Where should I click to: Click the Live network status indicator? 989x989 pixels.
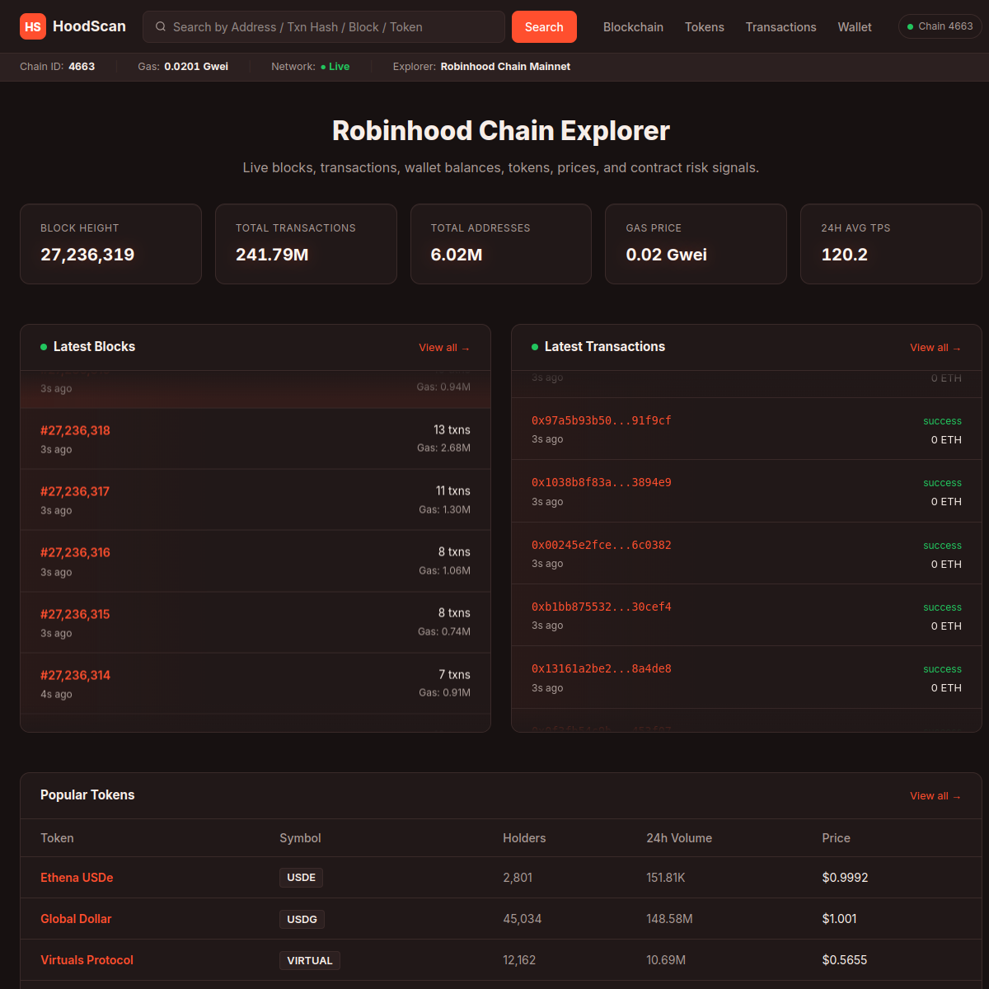(x=335, y=67)
